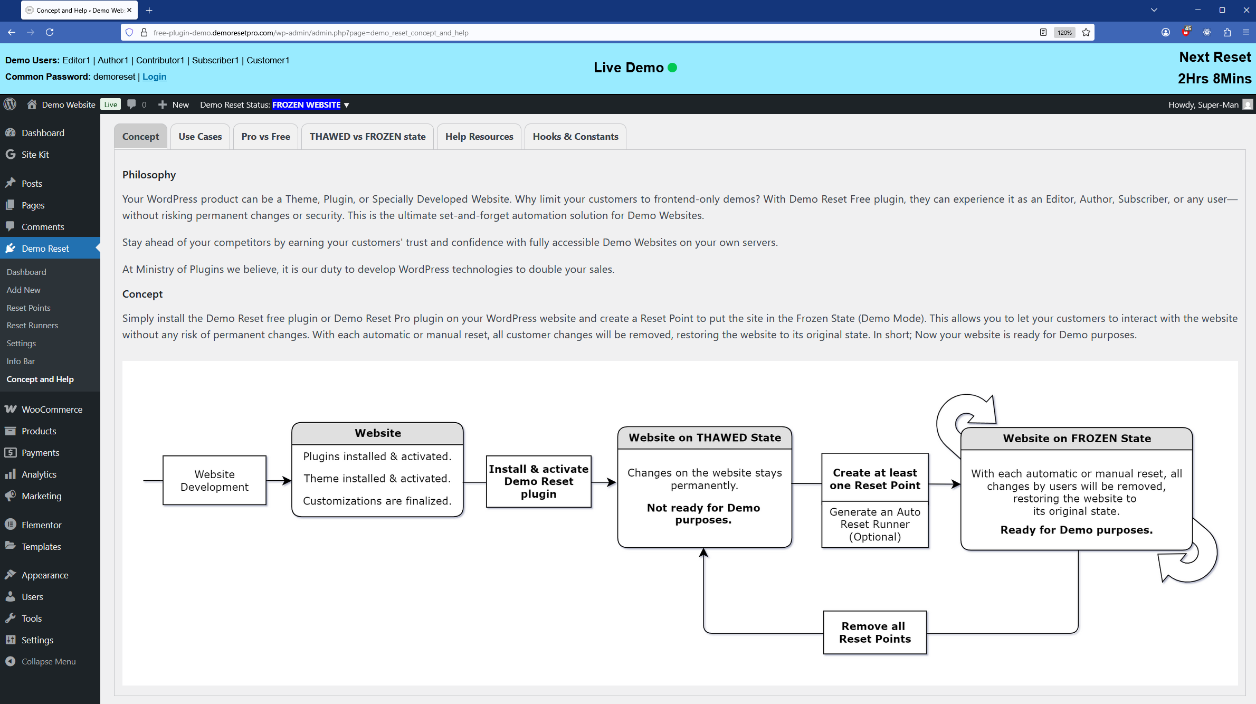Open the reader view icon in address bar
Viewport: 1256px width, 704px height.
[x=1043, y=33]
